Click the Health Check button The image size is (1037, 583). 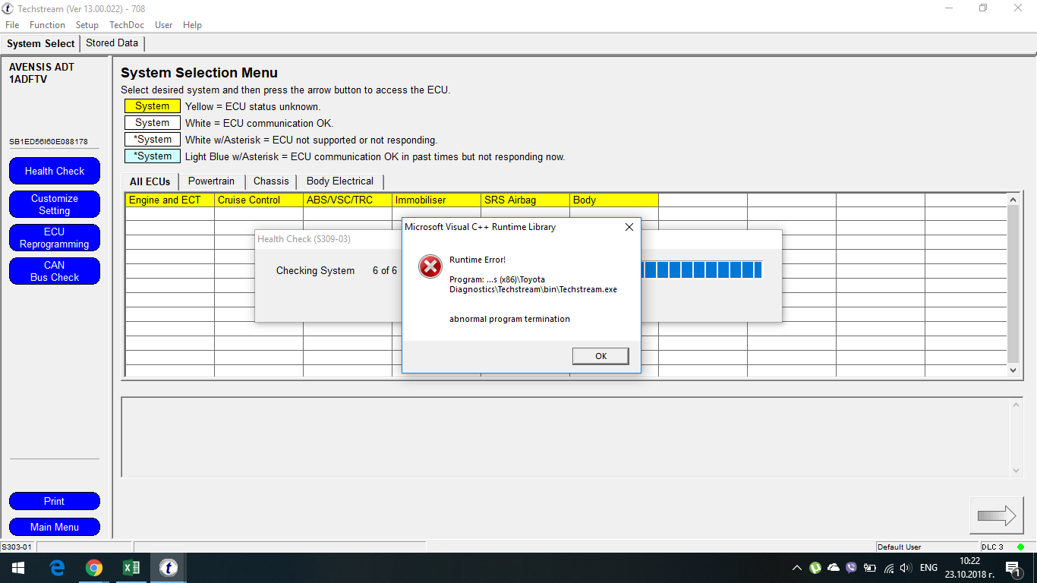(55, 171)
